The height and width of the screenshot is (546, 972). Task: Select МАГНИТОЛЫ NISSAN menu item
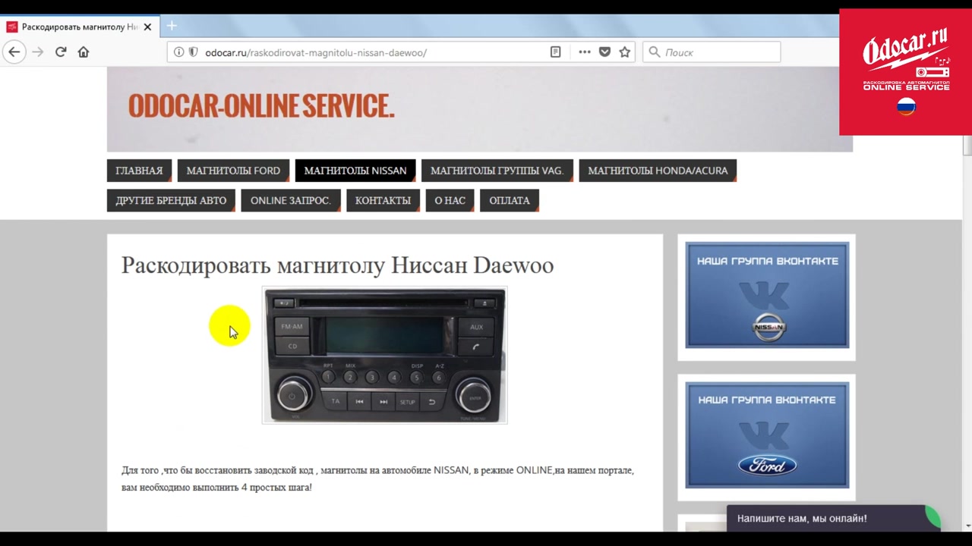point(355,171)
